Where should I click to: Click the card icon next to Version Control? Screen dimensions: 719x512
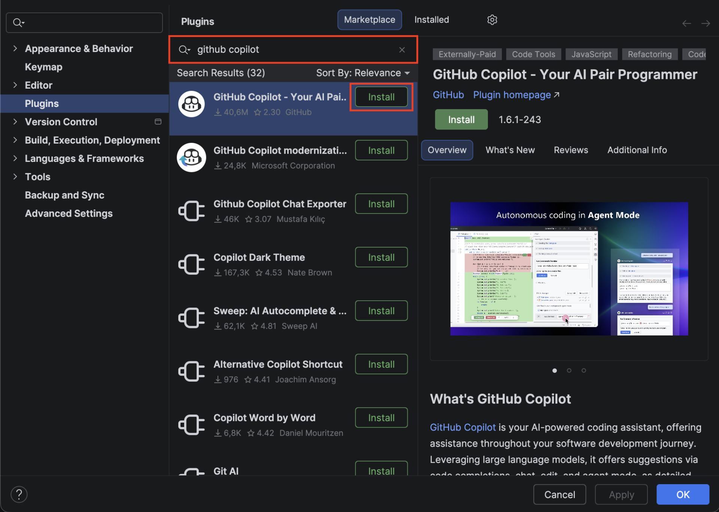click(x=158, y=122)
